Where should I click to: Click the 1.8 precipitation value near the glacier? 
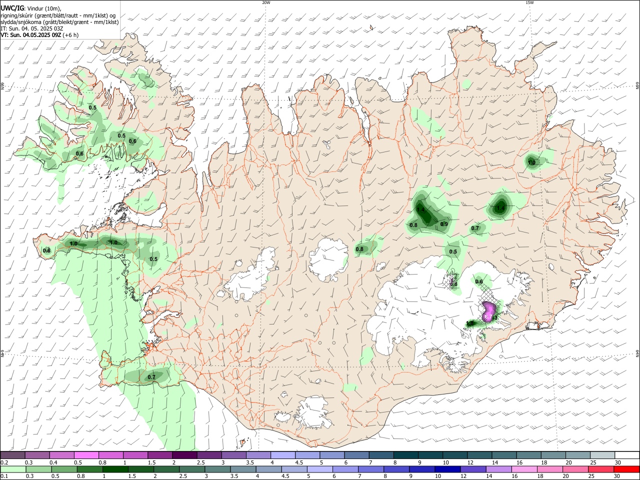[x=469, y=323]
